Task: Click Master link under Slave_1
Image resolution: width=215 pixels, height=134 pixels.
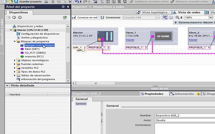Action: point(130,40)
